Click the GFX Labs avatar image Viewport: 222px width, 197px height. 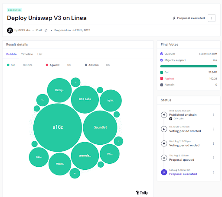pyautogui.click(x=10, y=30)
